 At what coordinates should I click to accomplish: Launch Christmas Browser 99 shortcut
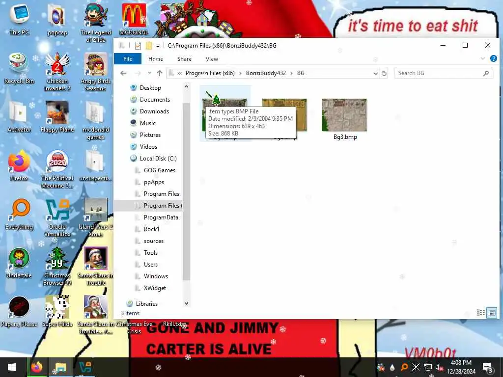coord(57,266)
